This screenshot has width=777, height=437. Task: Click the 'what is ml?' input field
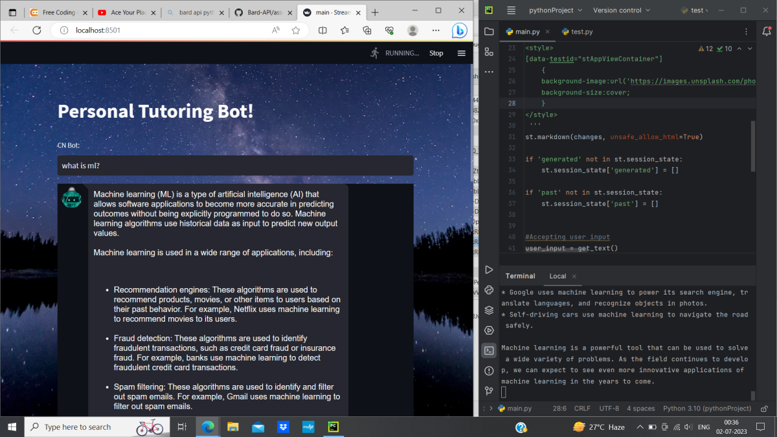tap(235, 166)
